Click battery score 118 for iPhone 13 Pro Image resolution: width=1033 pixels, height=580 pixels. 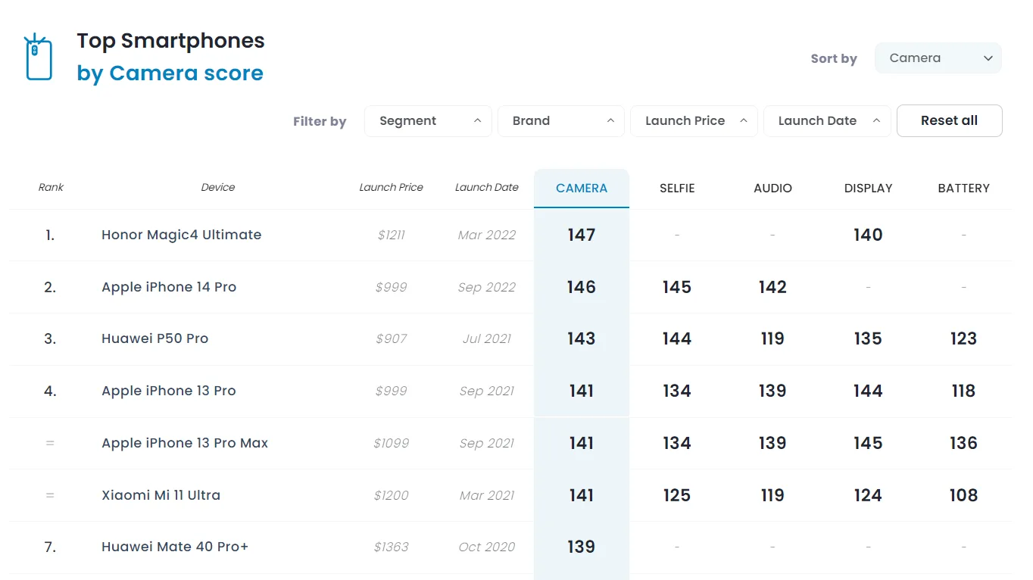pos(963,391)
